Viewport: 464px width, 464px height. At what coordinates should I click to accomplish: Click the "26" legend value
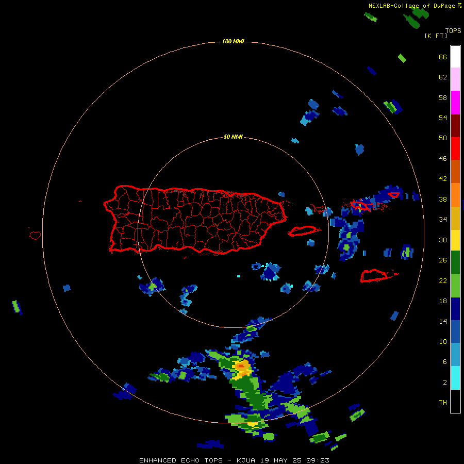click(443, 260)
